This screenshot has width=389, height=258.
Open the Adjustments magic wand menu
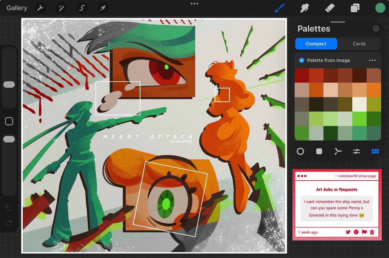[61, 8]
